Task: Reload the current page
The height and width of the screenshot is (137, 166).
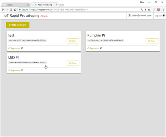Action: pyautogui.click(x=11, y=10)
